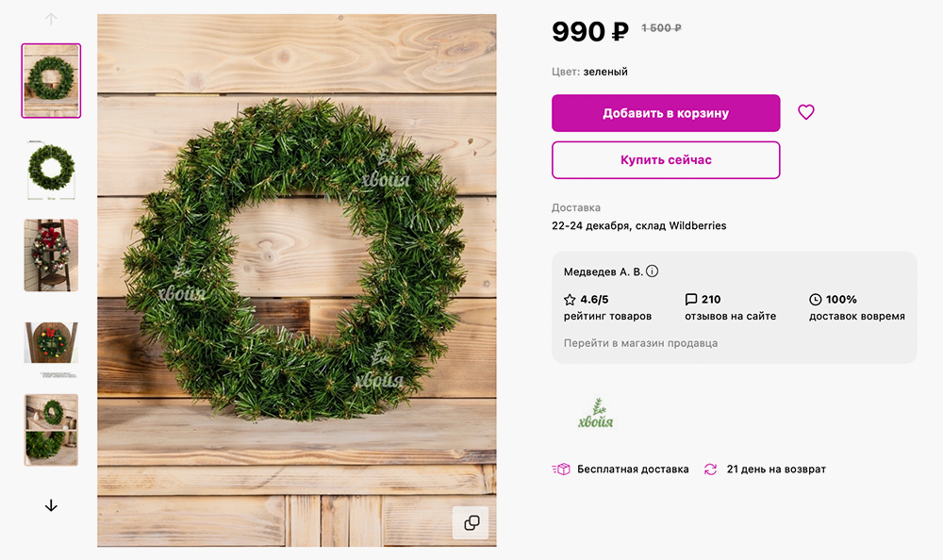Click the main wreath product image
The image size is (943, 560).
[296, 280]
